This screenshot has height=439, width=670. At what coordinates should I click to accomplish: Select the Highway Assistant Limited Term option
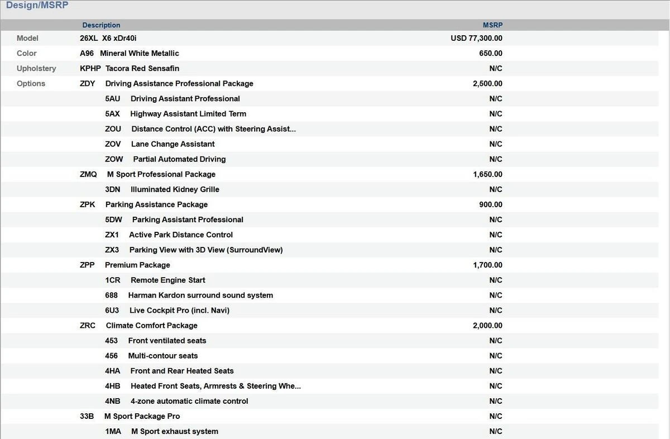click(188, 113)
